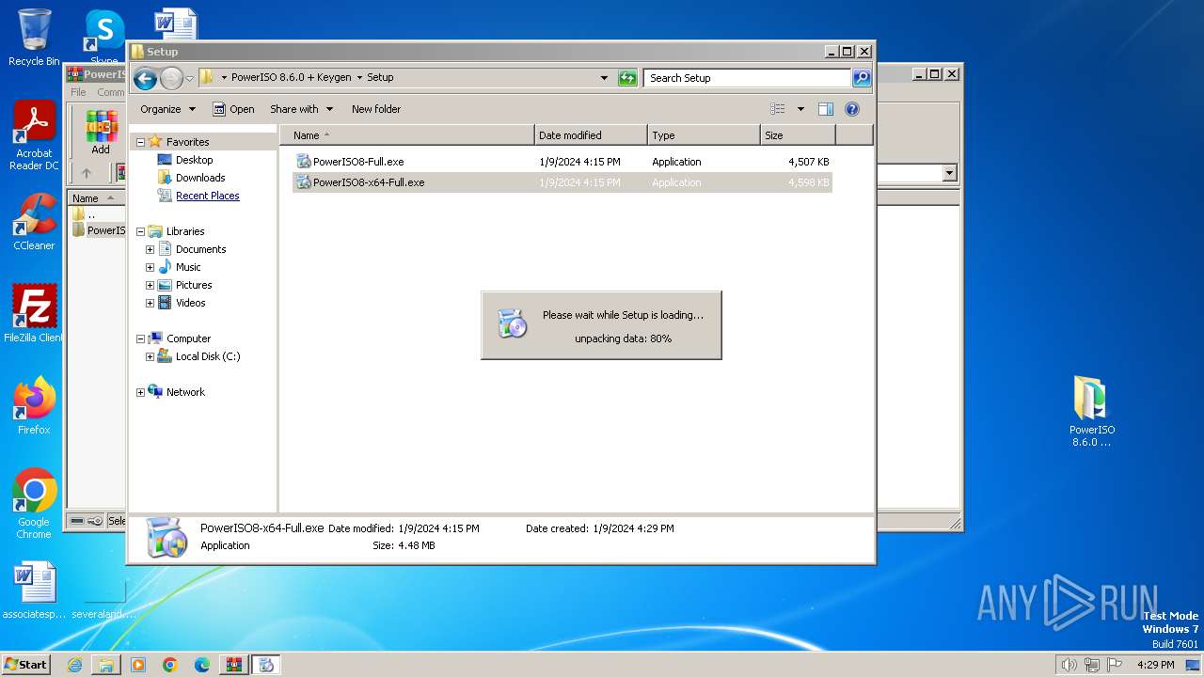Screen dimensions: 1204x677
Task: Sort by Type column header
Action: [x=704, y=135]
